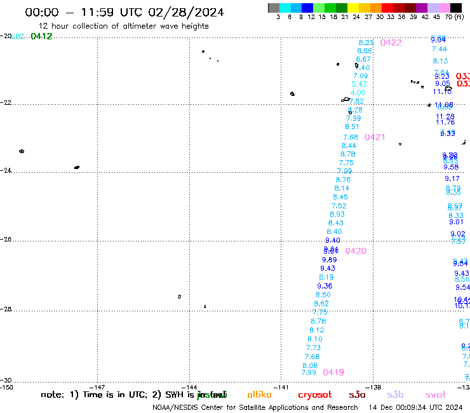The image size is (470, 413).
Task: Click the wave height value 6.67
Action: coord(363,59)
